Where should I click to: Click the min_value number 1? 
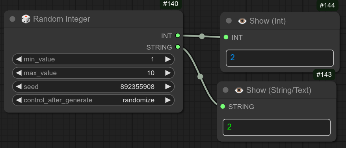click(153, 59)
